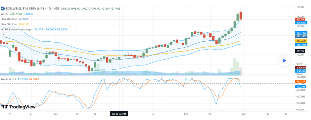
Task: Click the 1.904M volume average label
Action: coord(300,71)
